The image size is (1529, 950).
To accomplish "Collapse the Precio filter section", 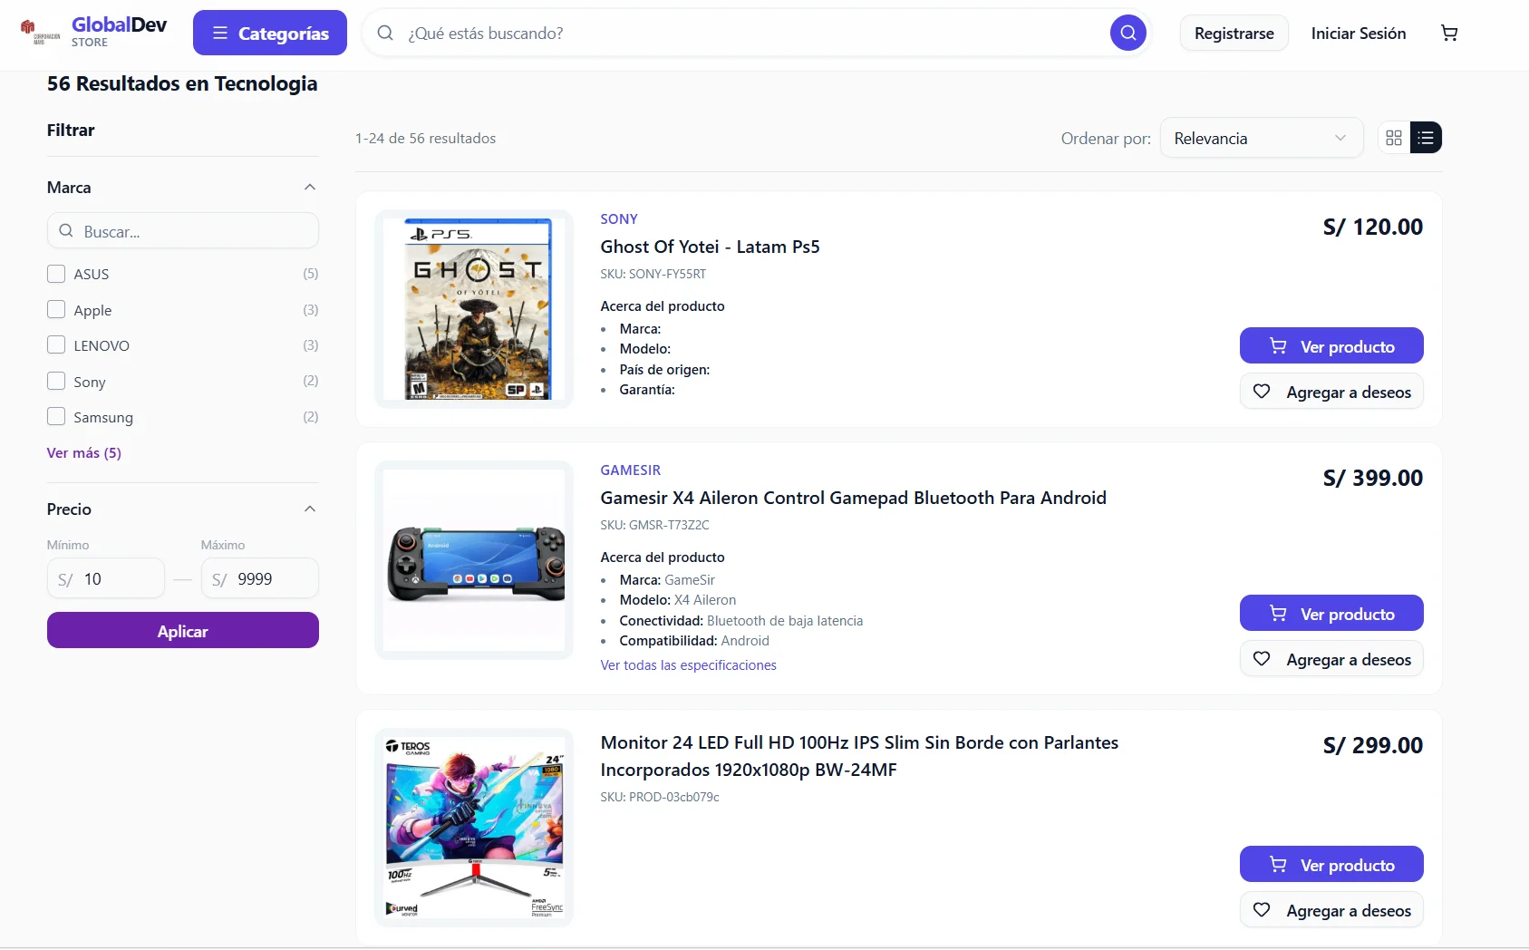I will 309,509.
